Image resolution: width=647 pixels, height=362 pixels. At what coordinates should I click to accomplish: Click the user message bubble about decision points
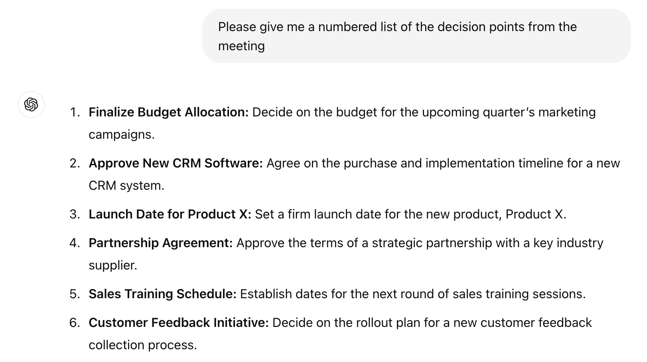[x=416, y=36]
